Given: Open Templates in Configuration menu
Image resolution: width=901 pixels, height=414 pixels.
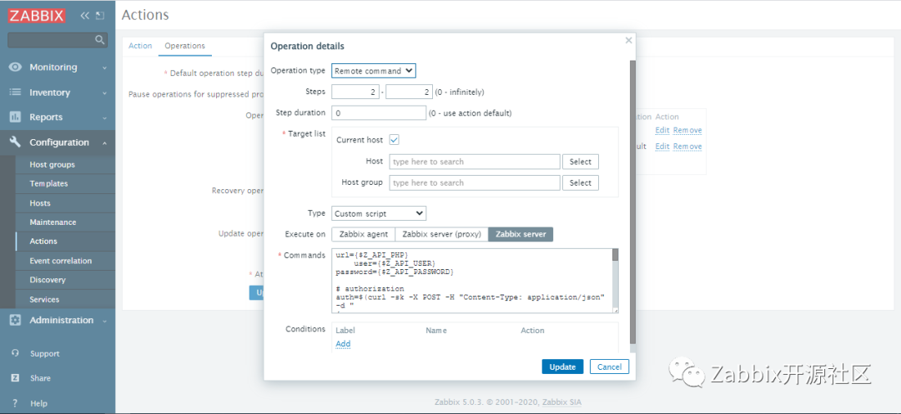Looking at the screenshot, I should click(x=49, y=183).
